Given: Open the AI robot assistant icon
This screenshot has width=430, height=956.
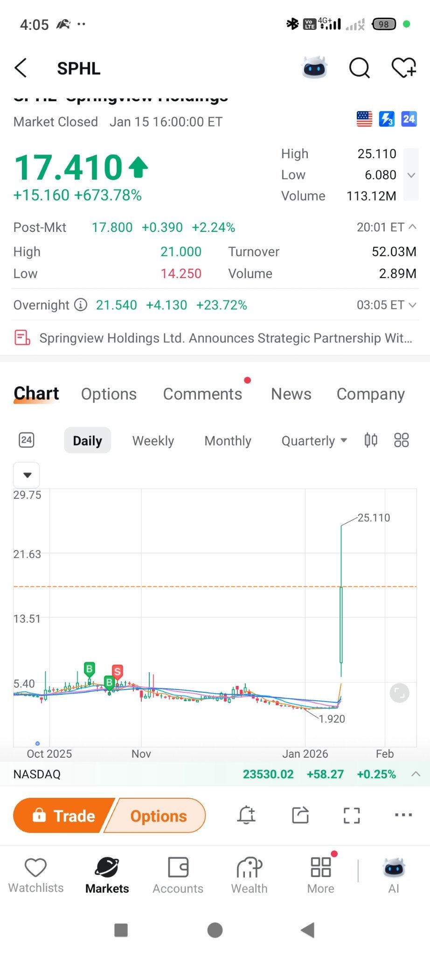Looking at the screenshot, I should pyautogui.click(x=315, y=68).
